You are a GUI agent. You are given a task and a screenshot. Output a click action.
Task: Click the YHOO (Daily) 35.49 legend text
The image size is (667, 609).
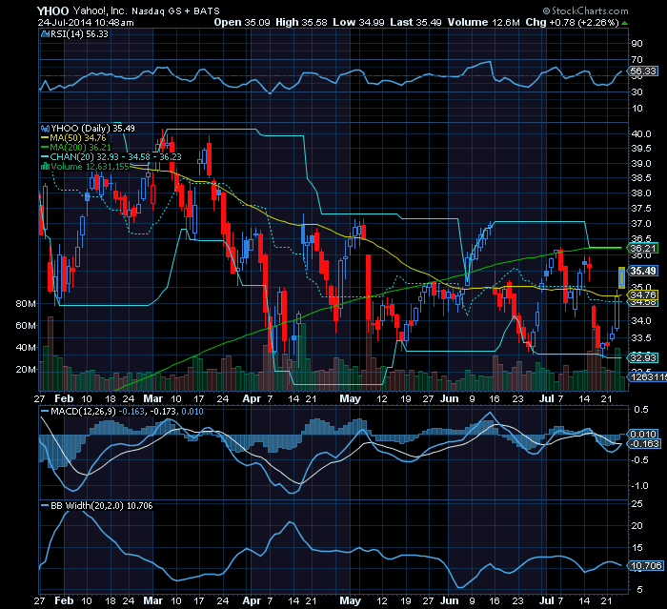pyautogui.click(x=92, y=128)
